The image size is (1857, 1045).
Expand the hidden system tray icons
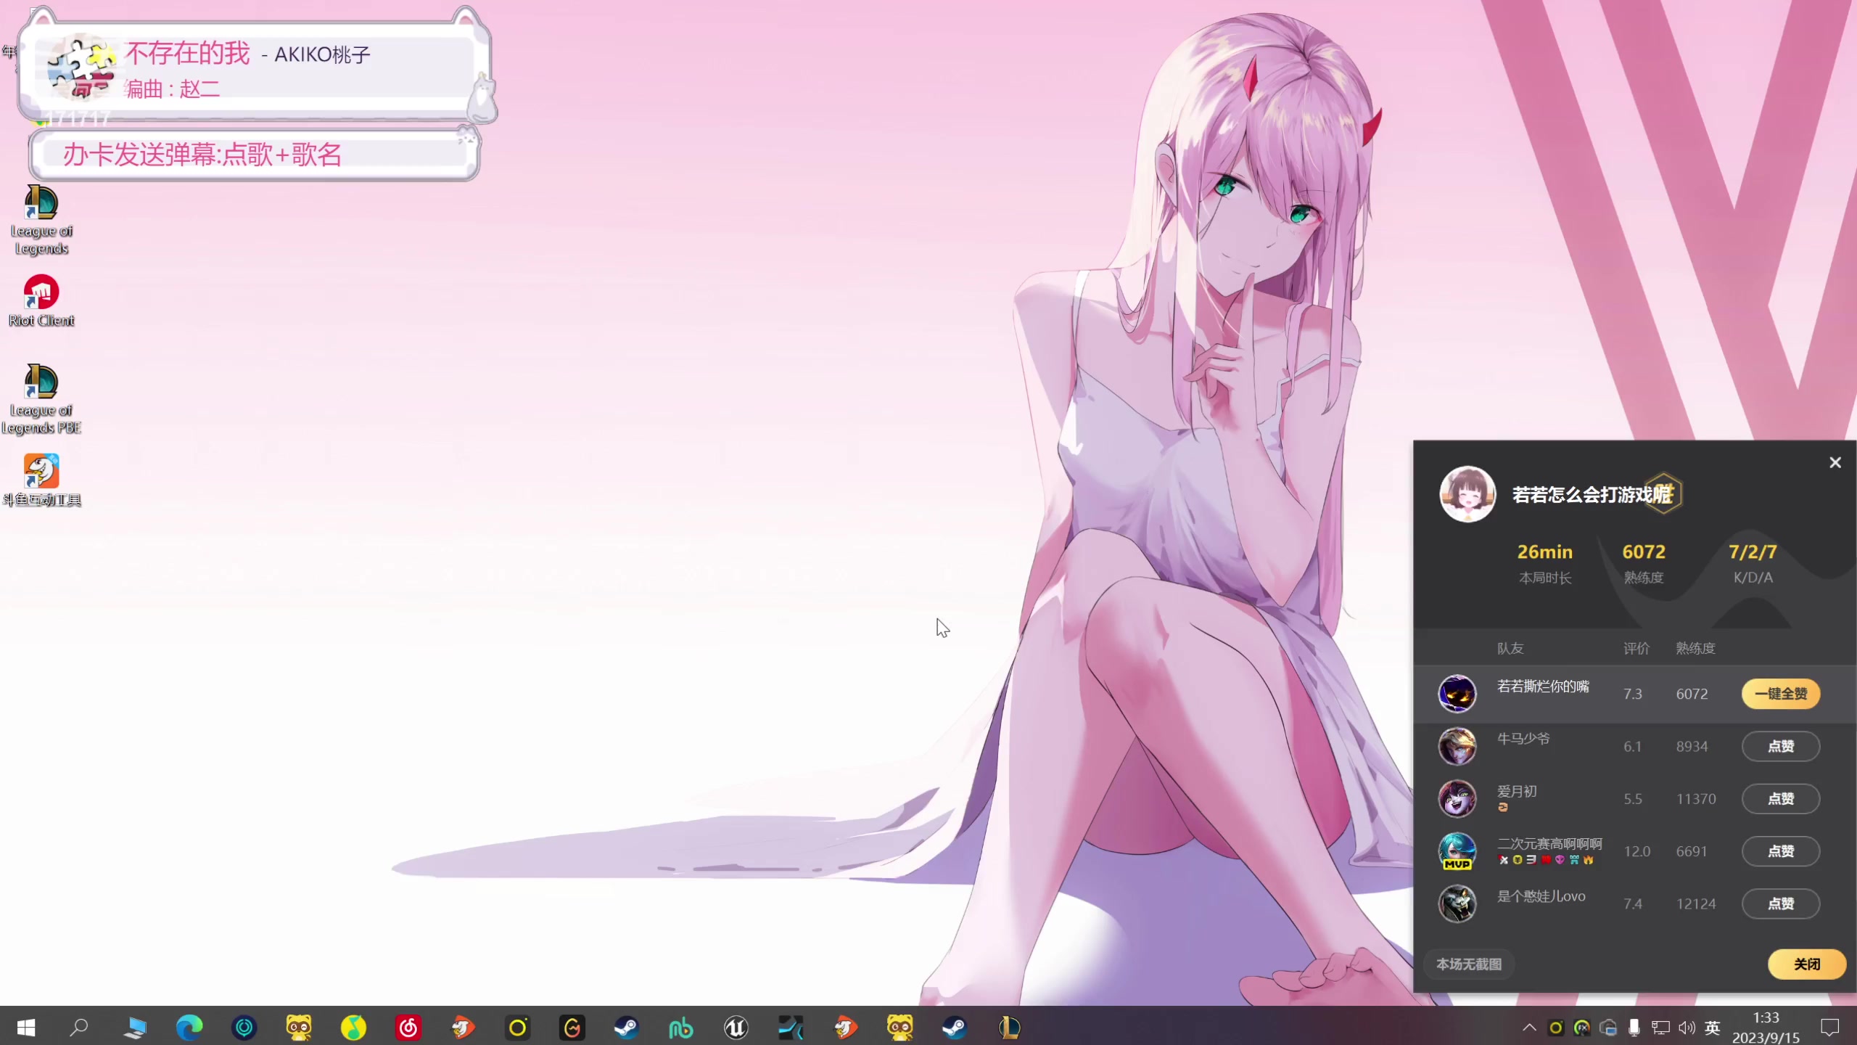pos(1529,1028)
